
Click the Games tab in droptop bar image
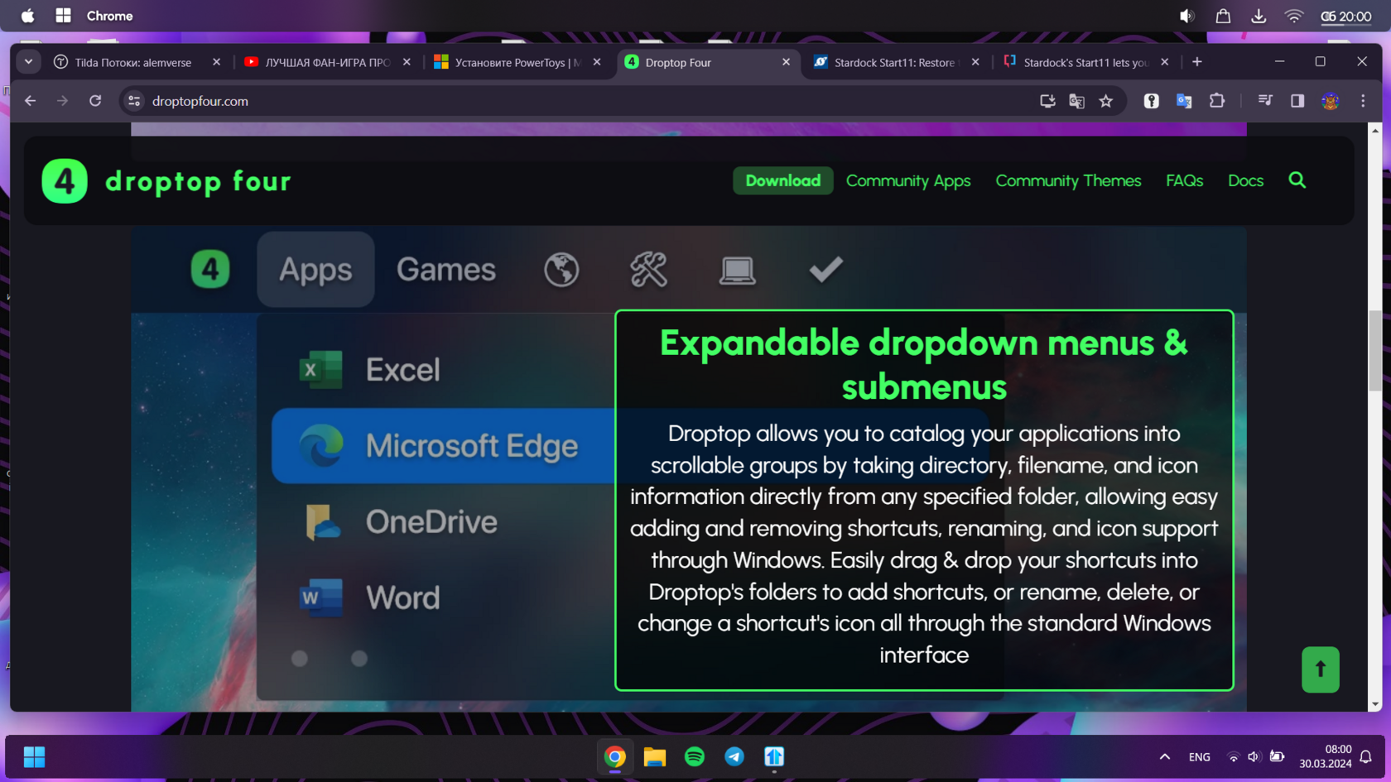446,270
